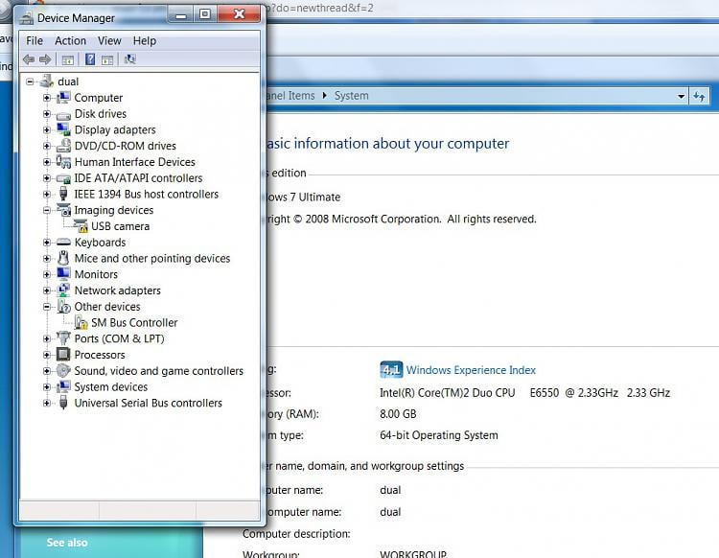Click the WORKGROUP value text
Image resolution: width=719 pixels, height=558 pixels.
point(412,553)
